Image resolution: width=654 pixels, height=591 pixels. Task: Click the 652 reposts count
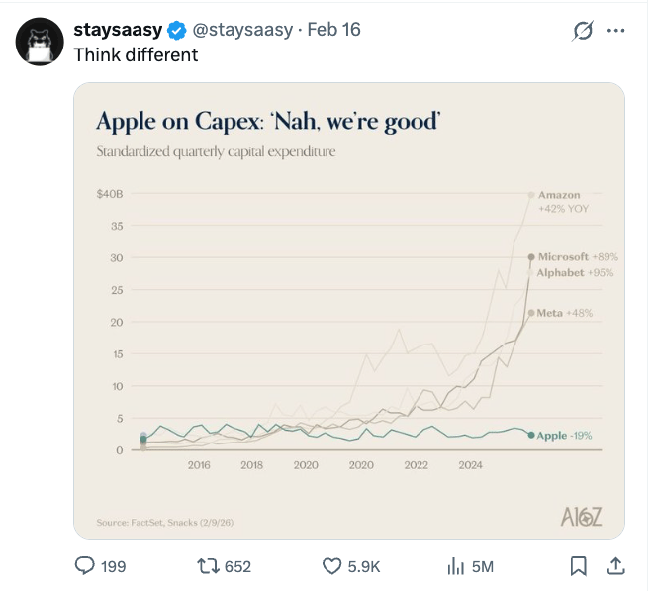point(237,566)
